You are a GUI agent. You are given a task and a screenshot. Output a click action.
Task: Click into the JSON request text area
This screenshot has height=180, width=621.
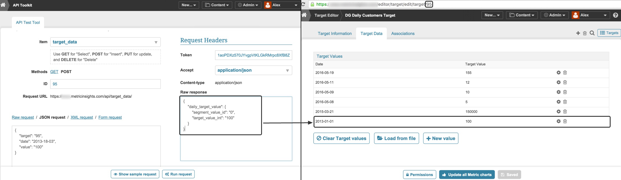pos(86,146)
